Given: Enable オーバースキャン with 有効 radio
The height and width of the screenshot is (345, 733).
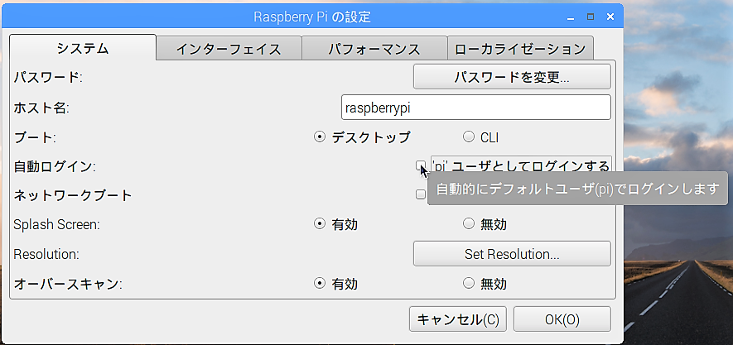Looking at the screenshot, I should pyautogui.click(x=319, y=283).
